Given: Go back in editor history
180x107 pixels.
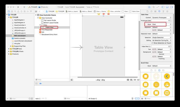Looking at the screenshot, I should point(40,11).
